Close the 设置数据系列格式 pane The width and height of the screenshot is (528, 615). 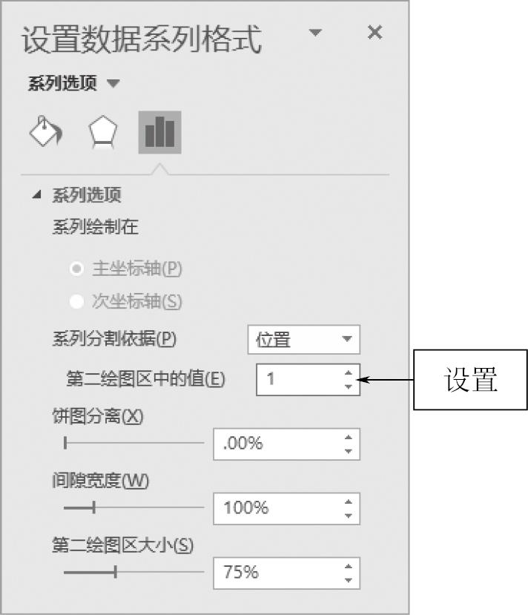[375, 33]
